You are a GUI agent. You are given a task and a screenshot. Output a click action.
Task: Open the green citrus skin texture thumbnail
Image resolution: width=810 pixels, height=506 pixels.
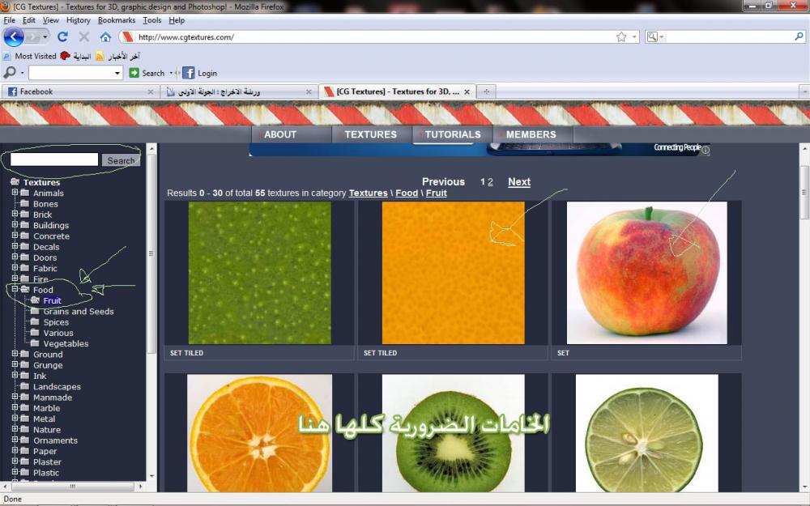[x=259, y=273]
